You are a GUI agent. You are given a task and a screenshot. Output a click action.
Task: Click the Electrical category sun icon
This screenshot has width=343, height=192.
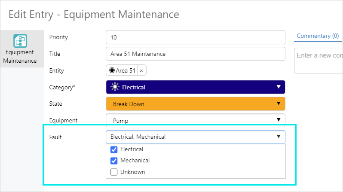(x=115, y=87)
